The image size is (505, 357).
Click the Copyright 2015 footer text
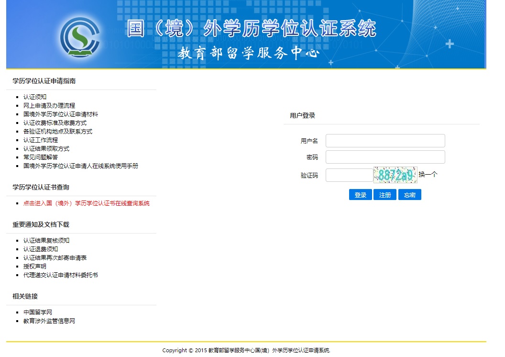(x=246, y=350)
